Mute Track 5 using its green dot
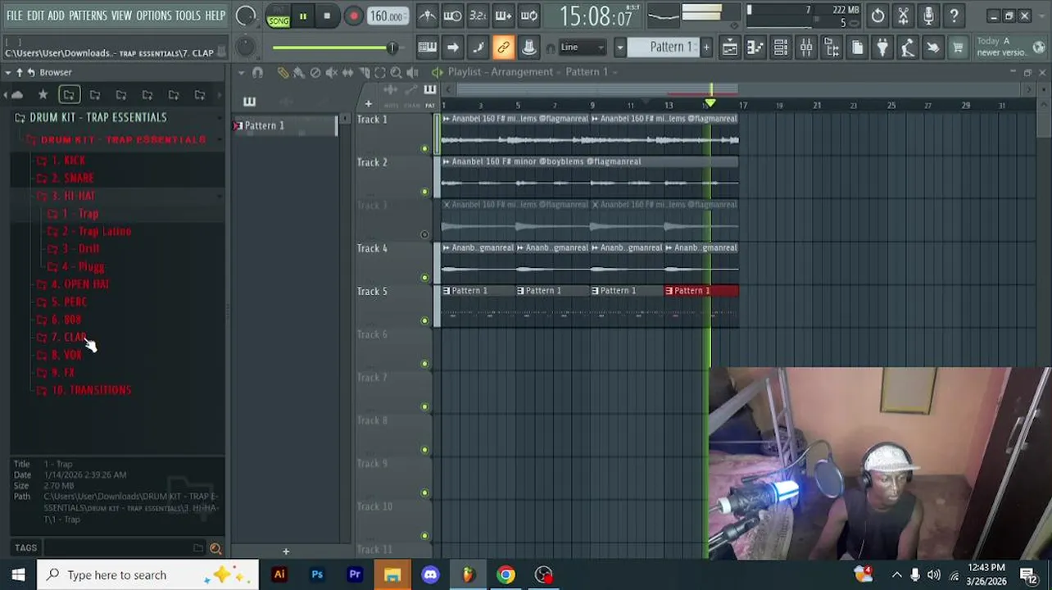 (x=424, y=320)
